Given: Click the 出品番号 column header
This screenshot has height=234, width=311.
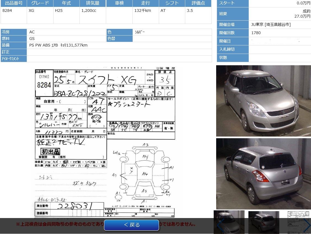Looking at the screenshot, I should point(14,3).
